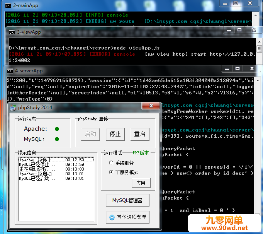This screenshot has height=234, width=263.
Task: Click scroll-up arrow in 3-viewApp console
Action: point(260,42)
